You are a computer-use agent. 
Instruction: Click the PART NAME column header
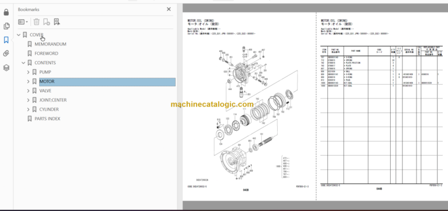coord(355,51)
